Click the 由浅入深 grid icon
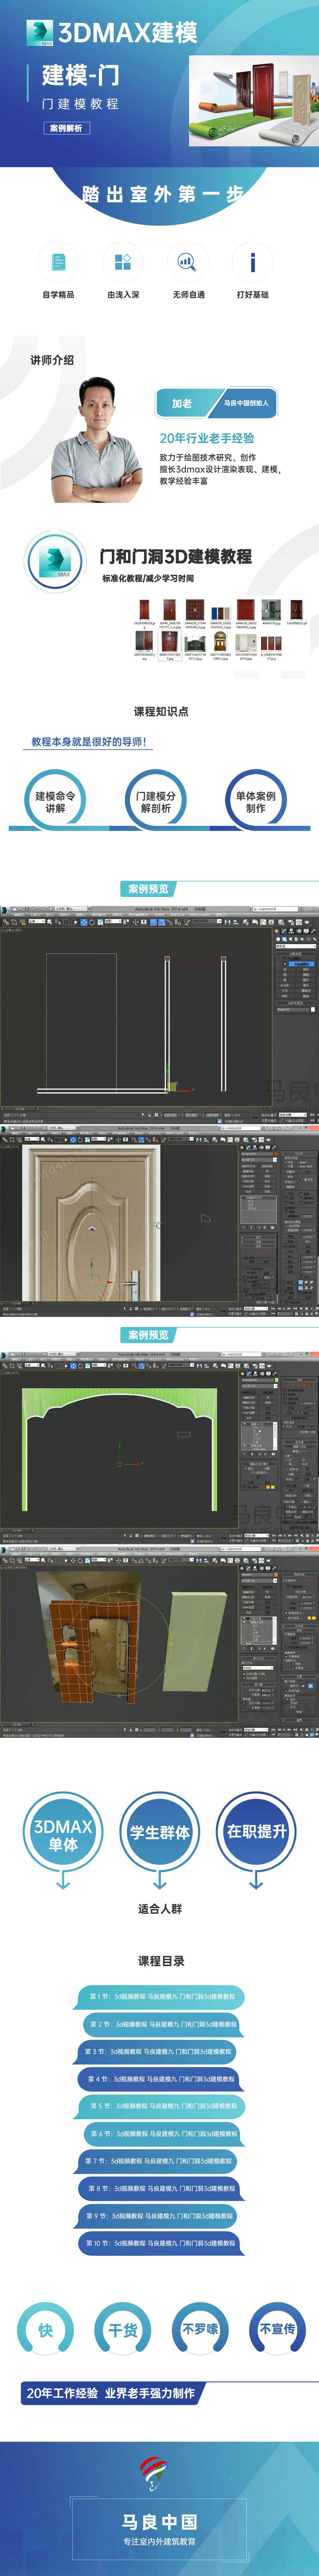 click(x=123, y=262)
